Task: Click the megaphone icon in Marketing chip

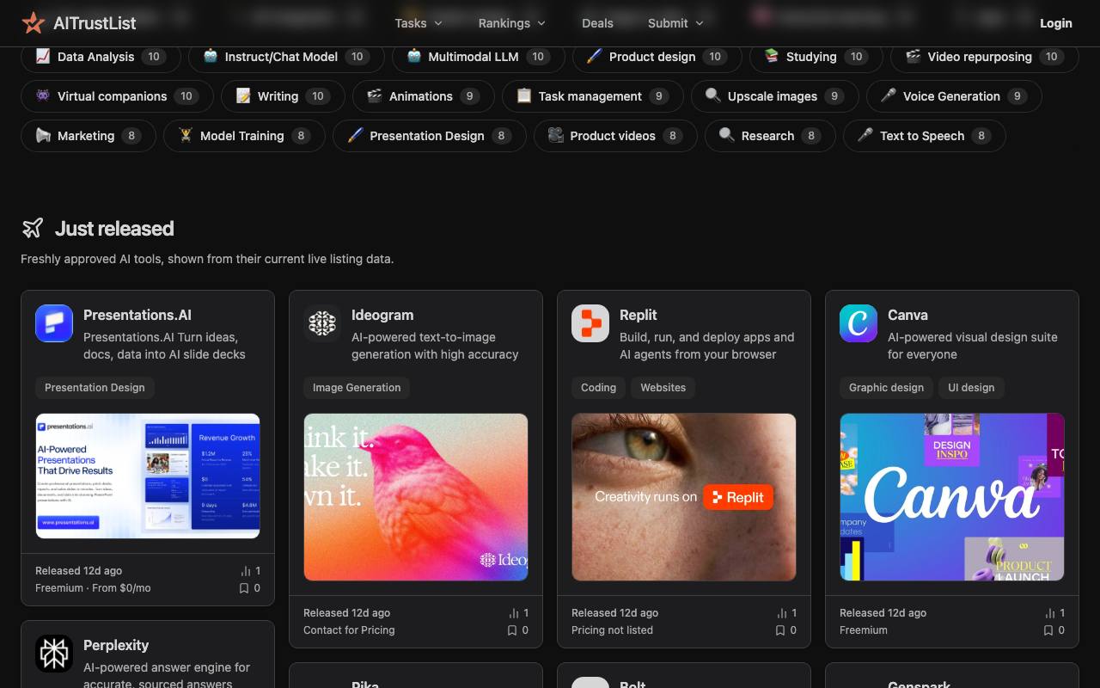Action: (43, 135)
